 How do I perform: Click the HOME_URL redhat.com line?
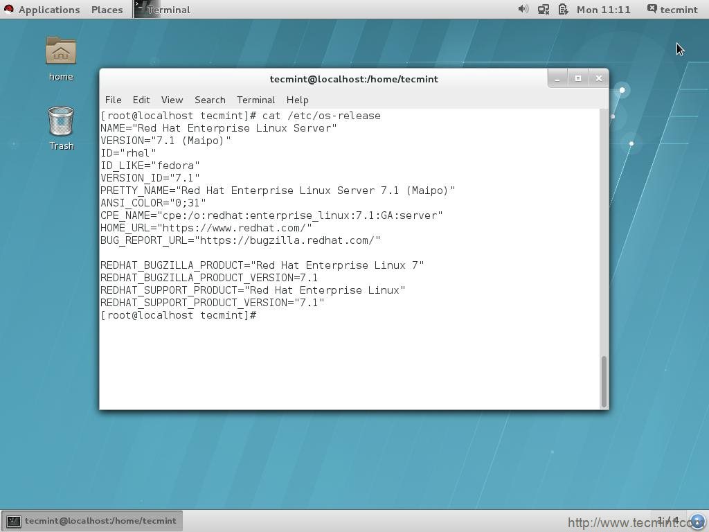(x=206, y=228)
